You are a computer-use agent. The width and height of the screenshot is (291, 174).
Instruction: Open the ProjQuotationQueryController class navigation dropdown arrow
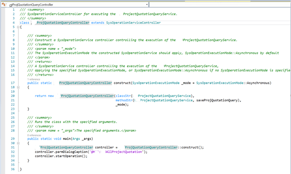[x=147, y=5]
